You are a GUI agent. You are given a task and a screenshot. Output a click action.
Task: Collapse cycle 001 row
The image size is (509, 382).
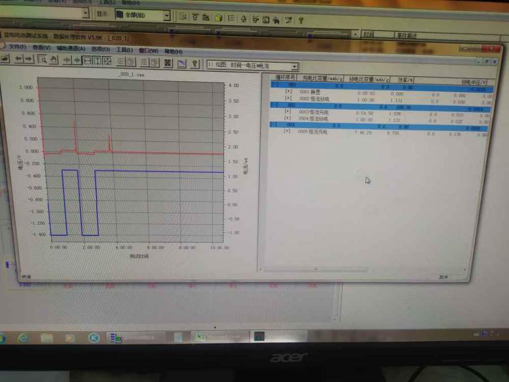point(275,84)
